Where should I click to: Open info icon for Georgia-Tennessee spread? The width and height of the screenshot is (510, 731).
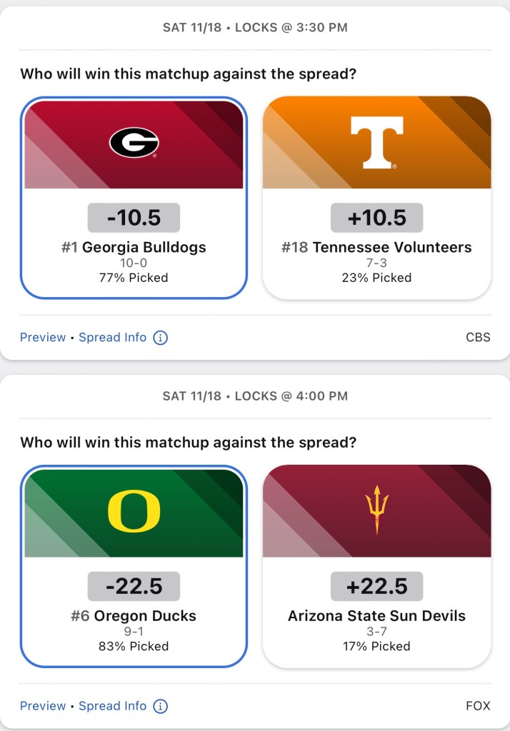coord(161,338)
